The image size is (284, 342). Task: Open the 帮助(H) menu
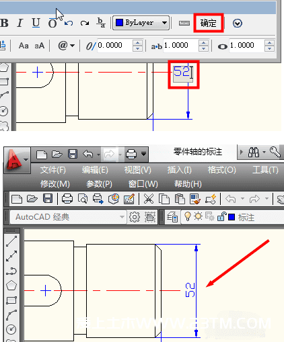188,184
